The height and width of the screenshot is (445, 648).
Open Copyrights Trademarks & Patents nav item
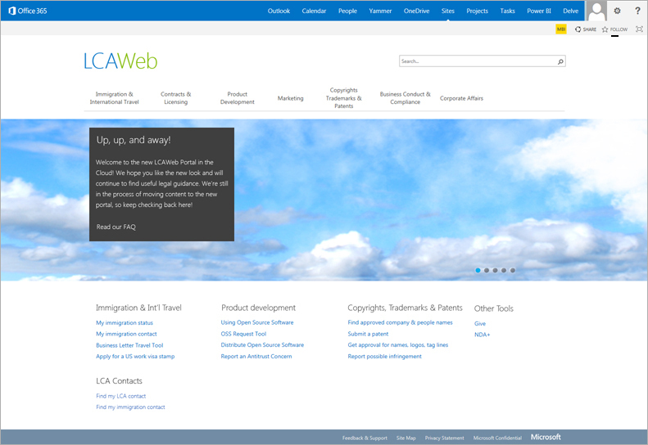(344, 98)
